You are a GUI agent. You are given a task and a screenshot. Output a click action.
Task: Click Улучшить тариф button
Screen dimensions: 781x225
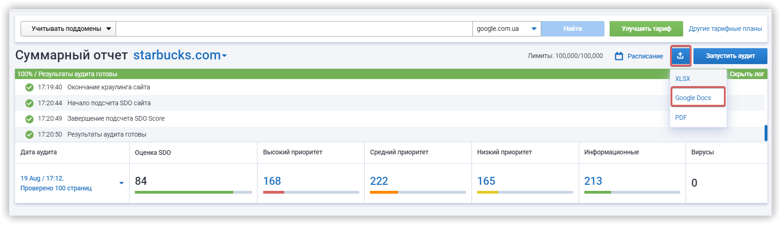click(x=646, y=29)
